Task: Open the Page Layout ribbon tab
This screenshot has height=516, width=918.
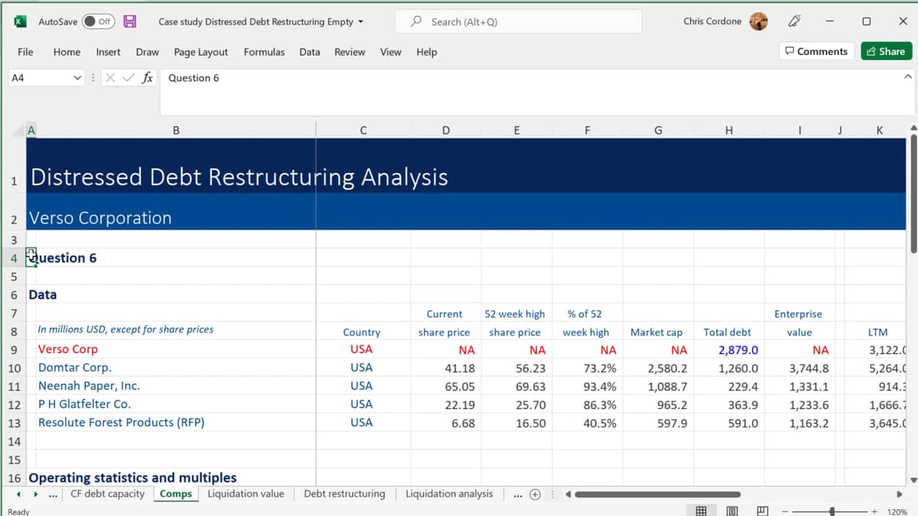Action: [200, 52]
